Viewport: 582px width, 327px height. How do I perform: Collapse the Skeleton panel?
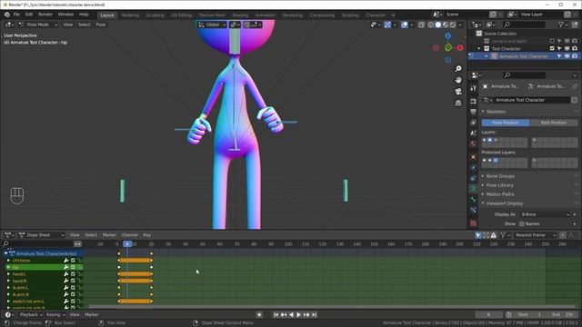(x=496, y=112)
